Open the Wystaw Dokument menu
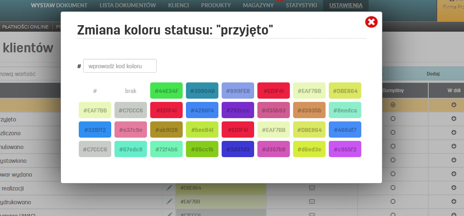The image size is (464, 216). click(x=59, y=5)
